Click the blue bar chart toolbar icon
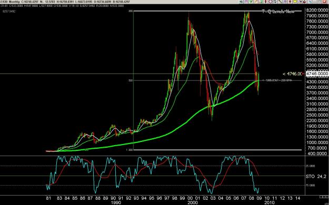 pos(285,2)
